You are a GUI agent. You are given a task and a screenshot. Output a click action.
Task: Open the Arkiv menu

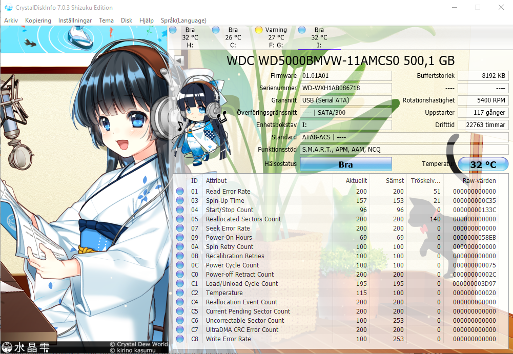[x=11, y=20]
